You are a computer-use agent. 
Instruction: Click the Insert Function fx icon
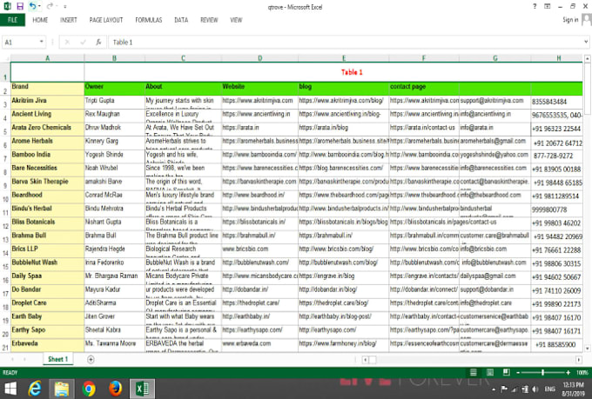click(98, 43)
